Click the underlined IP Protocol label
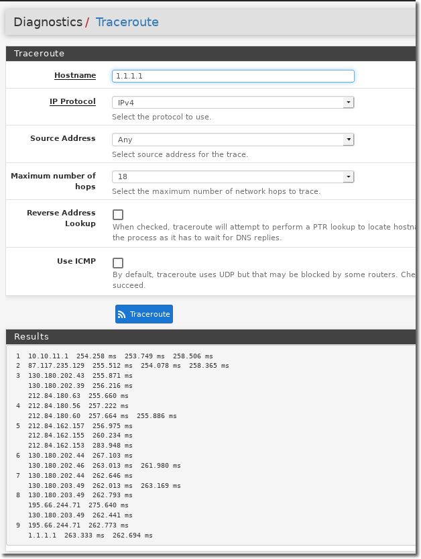This screenshot has height=559, width=421. click(72, 101)
